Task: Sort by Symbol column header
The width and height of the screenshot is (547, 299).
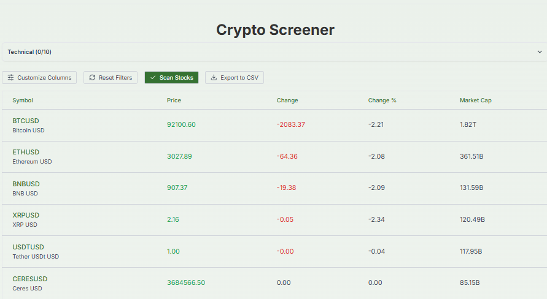Action: pyautogui.click(x=23, y=100)
